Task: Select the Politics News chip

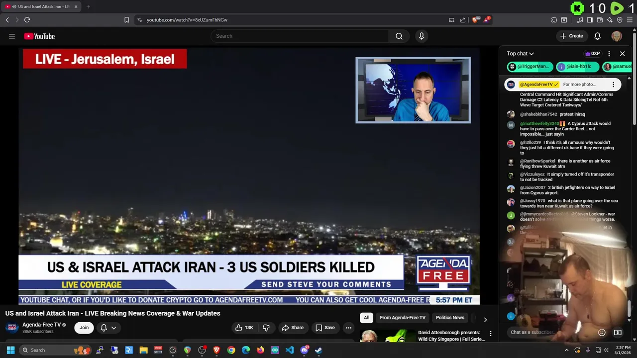Action: point(450,318)
